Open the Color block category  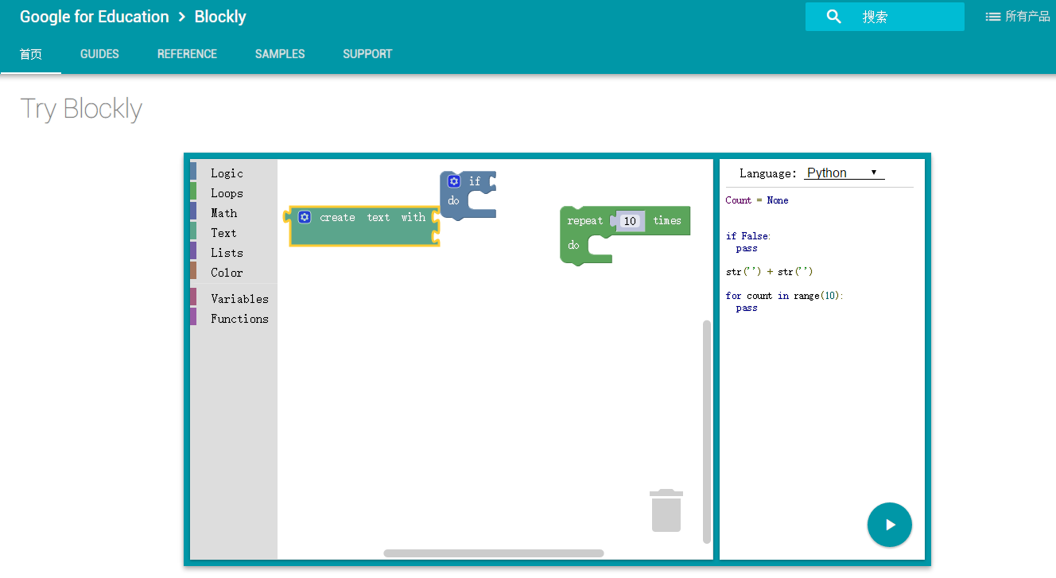coord(227,273)
